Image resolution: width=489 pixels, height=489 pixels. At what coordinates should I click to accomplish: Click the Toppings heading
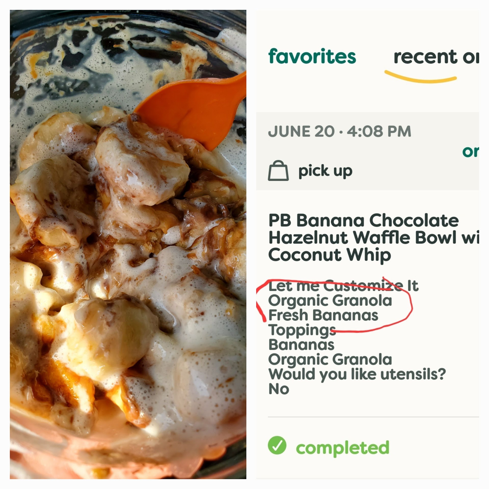302,330
